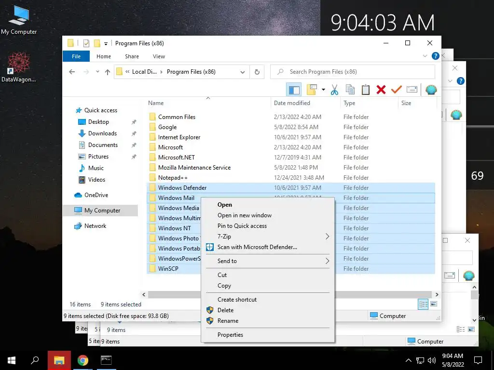Click the shell icon in the front window's toolbar

431,90
